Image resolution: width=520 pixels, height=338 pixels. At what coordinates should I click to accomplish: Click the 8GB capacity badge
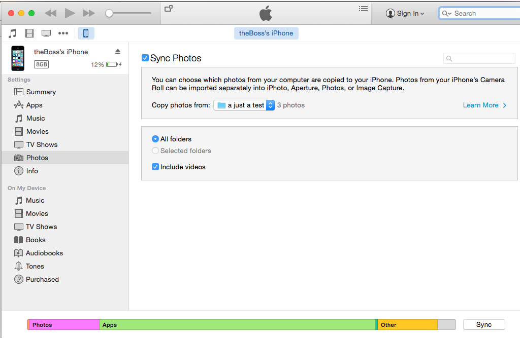(x=42, y=64)
